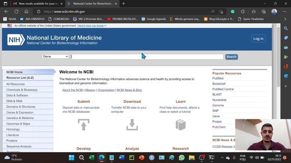Open CONGRESSO bookmark
The height and width of the screenshot is (163, 291).
pyautogui.click(x=59, y=19)
